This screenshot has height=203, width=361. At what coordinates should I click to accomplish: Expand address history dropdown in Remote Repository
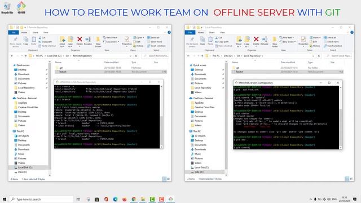tap(130, 56)
